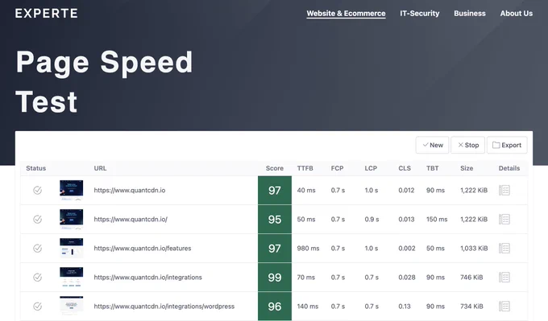548x321 pixels.
Task: Open thumbnail of https://www.quantcdn.io/ page
Action: coord(71,219)
